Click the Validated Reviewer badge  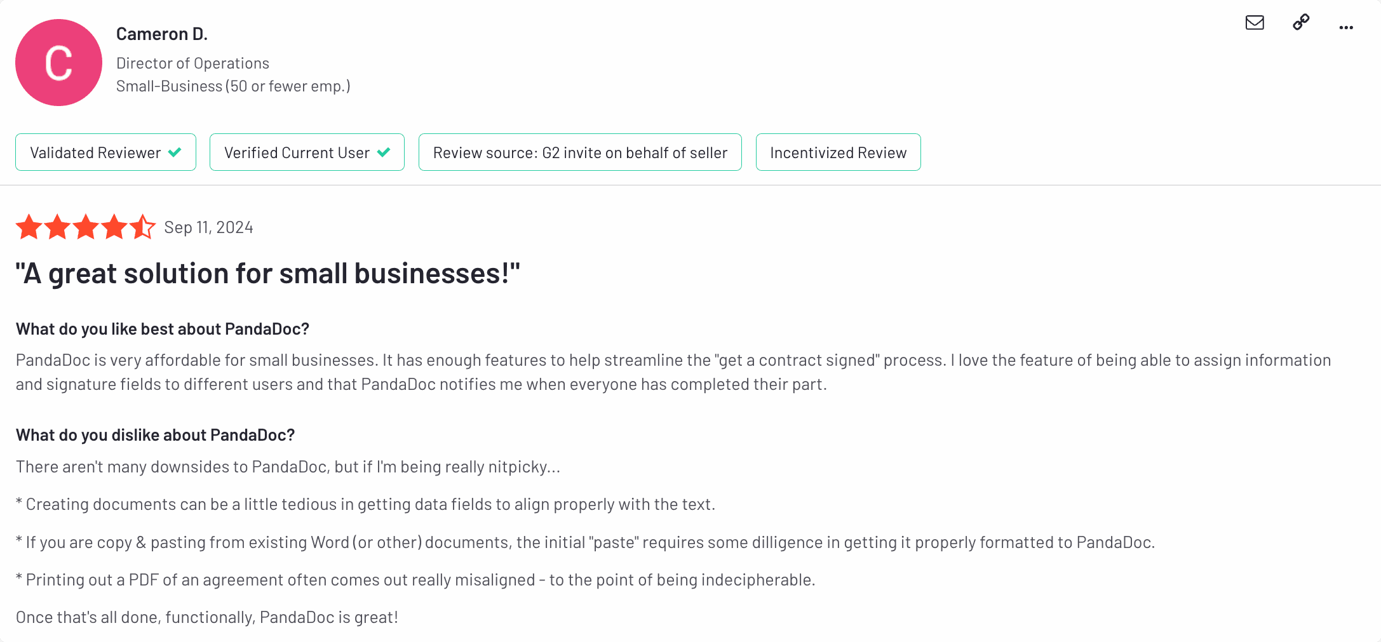tap(105, 152)
